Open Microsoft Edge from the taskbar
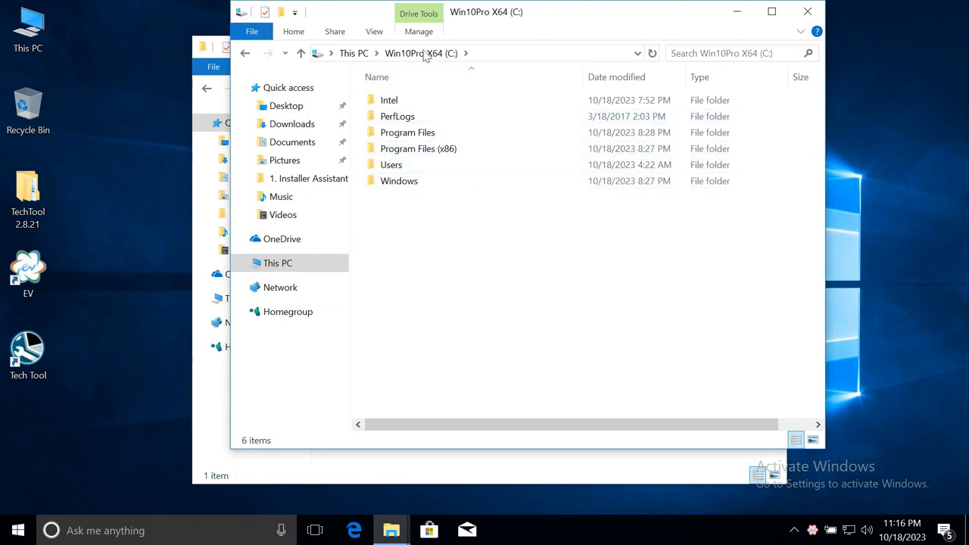 (354, 530)
